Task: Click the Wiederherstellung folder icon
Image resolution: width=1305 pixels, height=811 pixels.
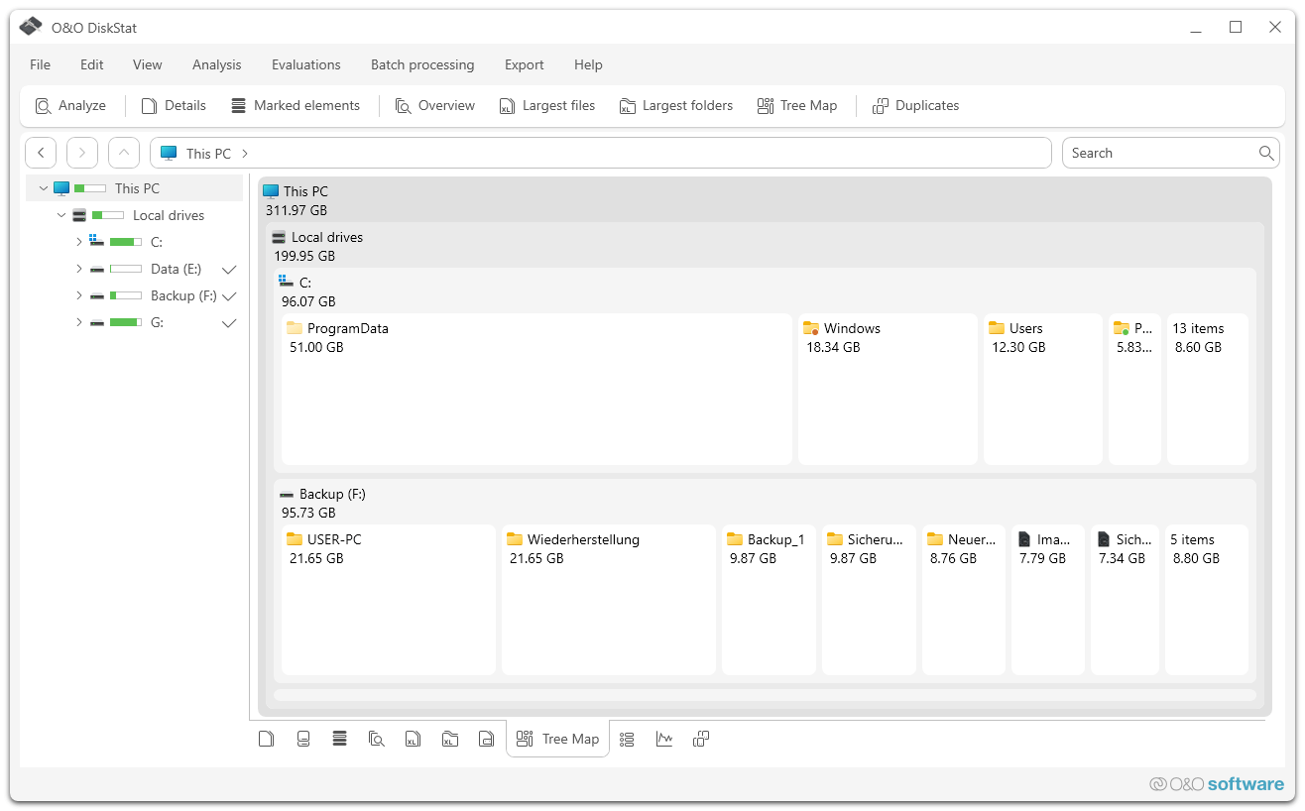Action: (515, 539)
